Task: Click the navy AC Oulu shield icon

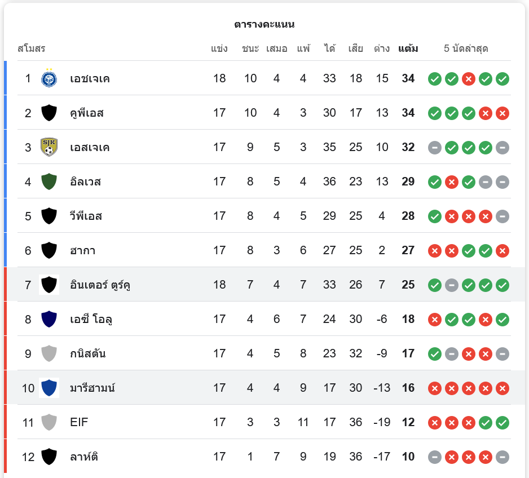Action: click(49, 319)
